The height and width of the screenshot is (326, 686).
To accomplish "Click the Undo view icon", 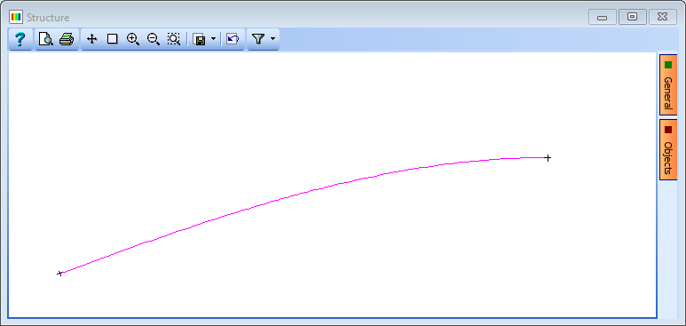I will click(233, 39).
